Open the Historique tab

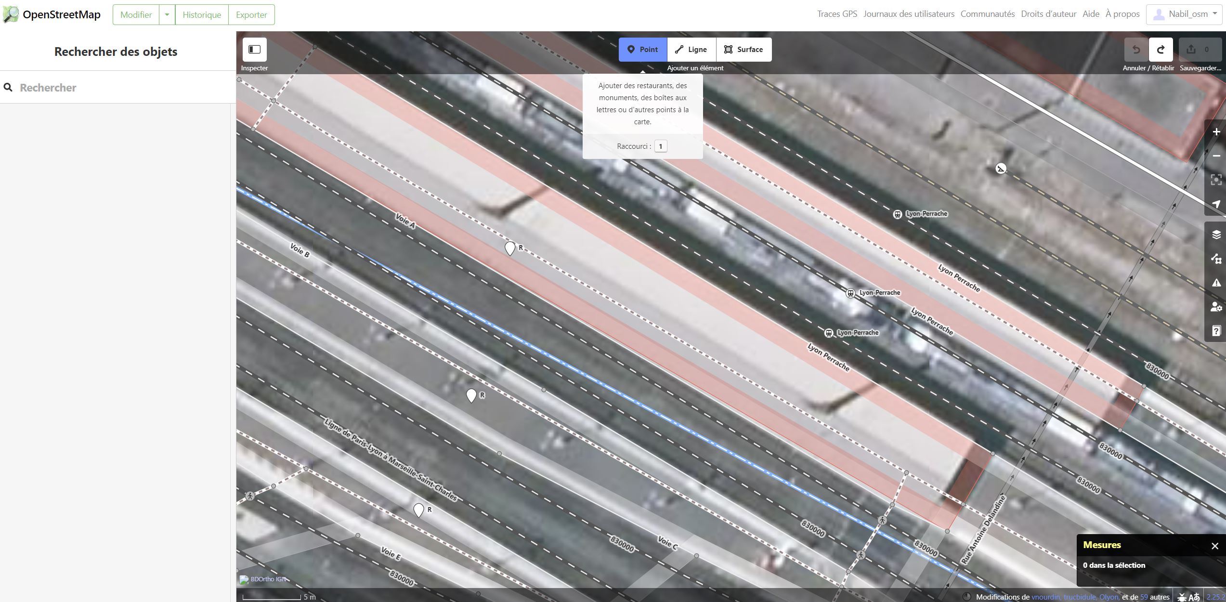(202, 14)
